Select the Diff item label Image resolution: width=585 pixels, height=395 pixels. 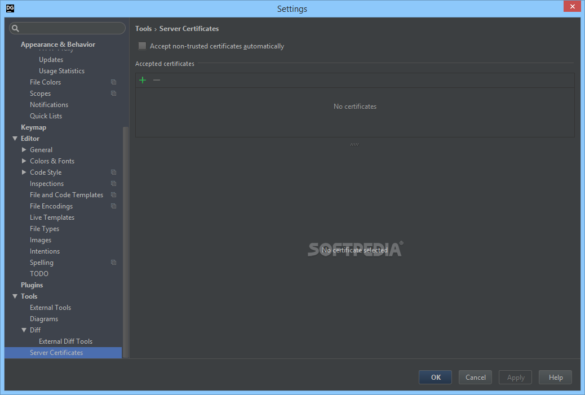(35, 330)
